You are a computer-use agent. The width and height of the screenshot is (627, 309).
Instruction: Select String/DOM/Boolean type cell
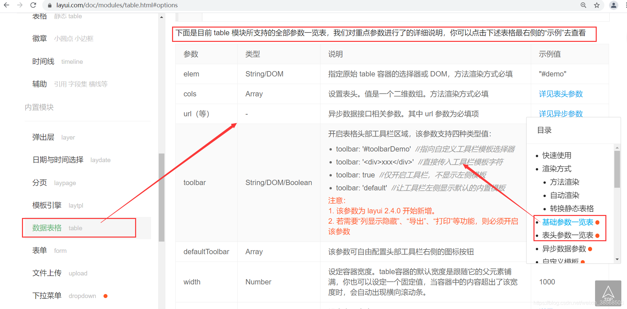tap(279, 183)
